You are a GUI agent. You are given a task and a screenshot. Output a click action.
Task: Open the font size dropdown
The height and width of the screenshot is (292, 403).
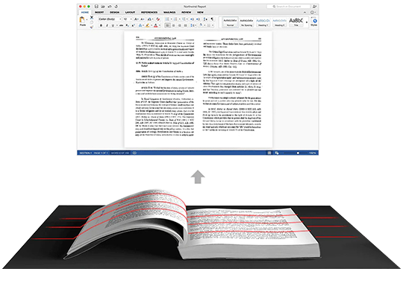128,19
